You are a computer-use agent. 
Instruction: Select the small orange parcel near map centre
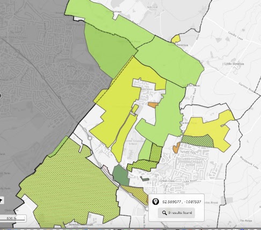pyautogui.click(x=153, y=105)
